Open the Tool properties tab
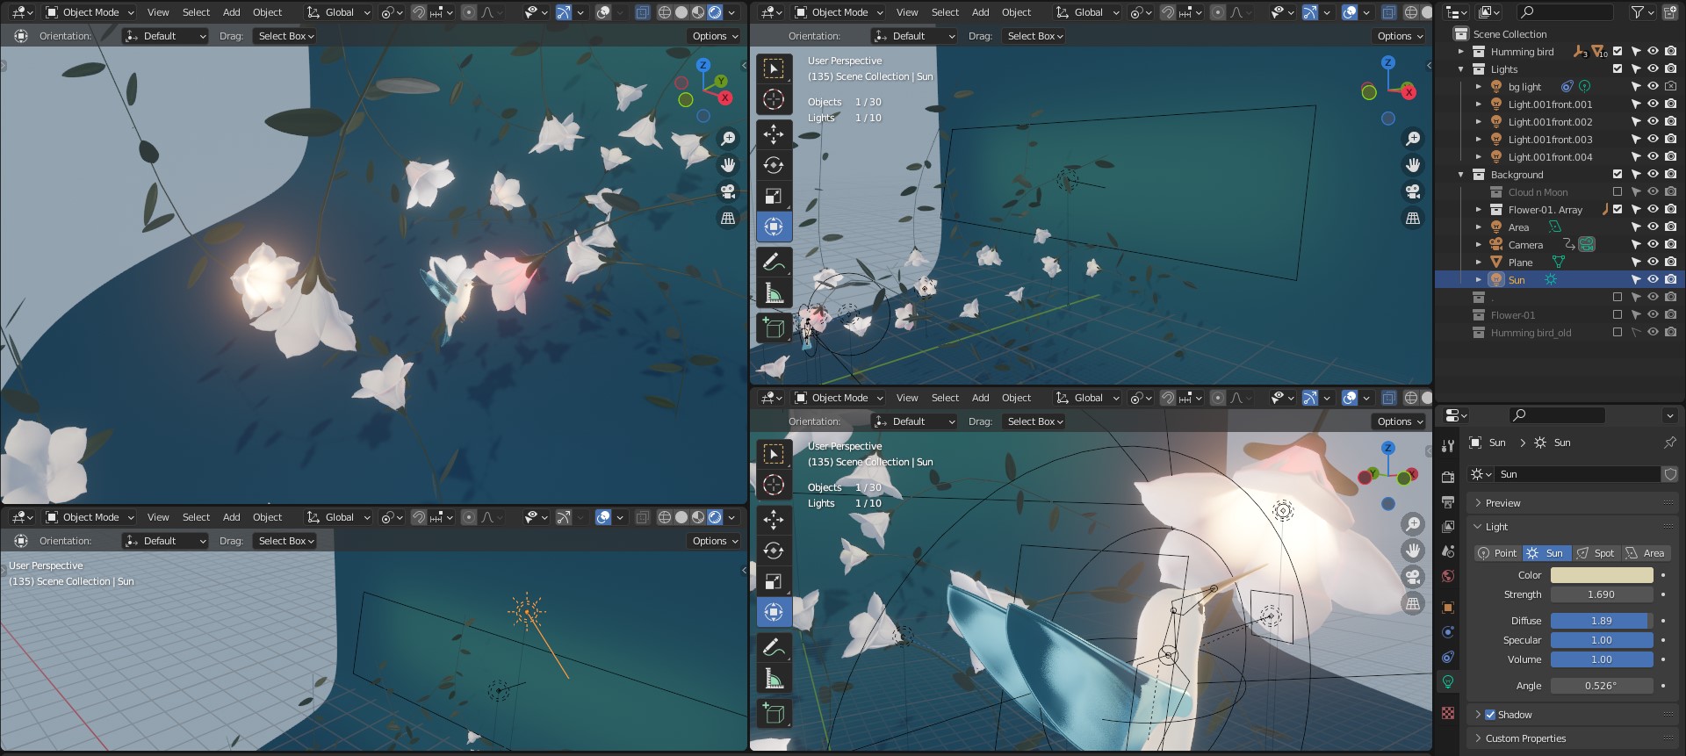 click(1448, 445)
